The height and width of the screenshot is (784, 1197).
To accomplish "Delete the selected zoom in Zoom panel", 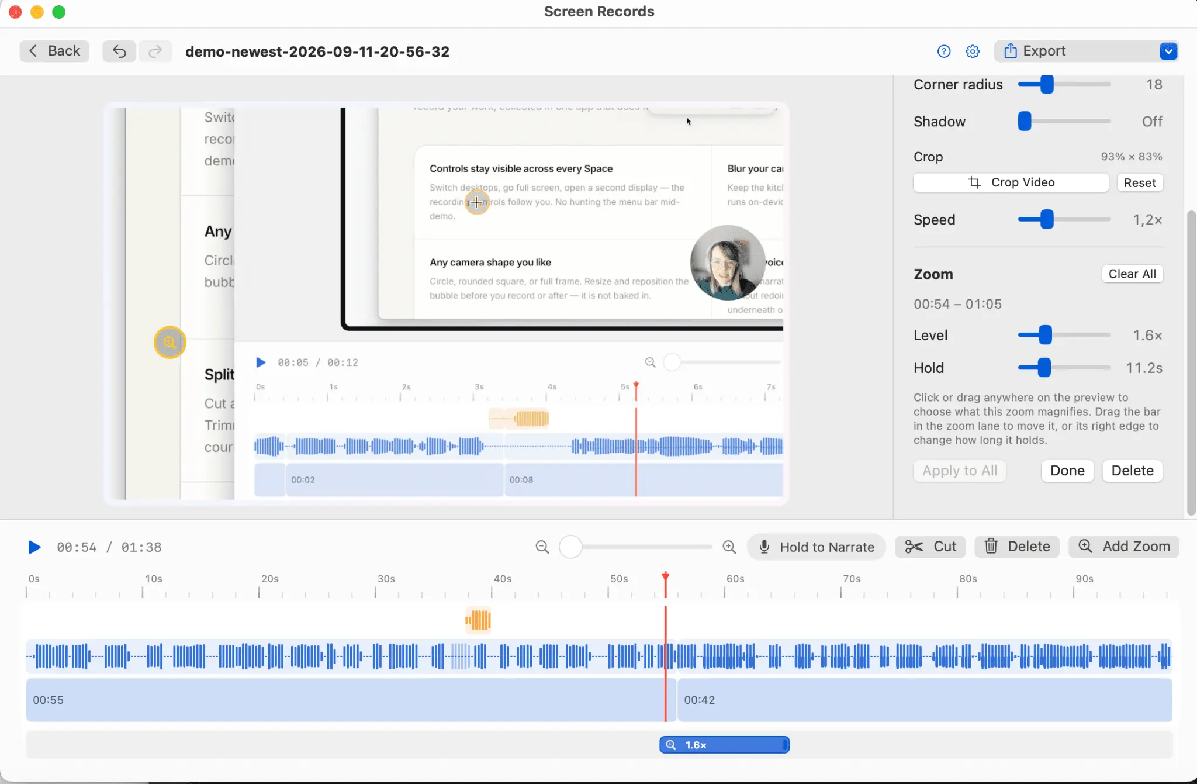I will [1132, 471].
